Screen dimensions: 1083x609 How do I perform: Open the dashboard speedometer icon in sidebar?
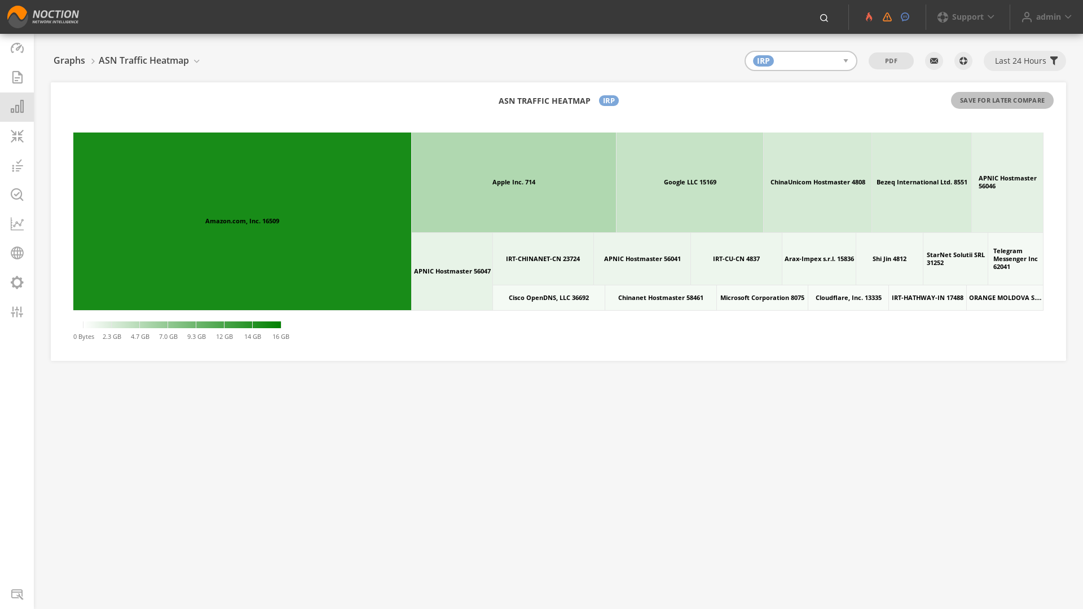(17, 48)
